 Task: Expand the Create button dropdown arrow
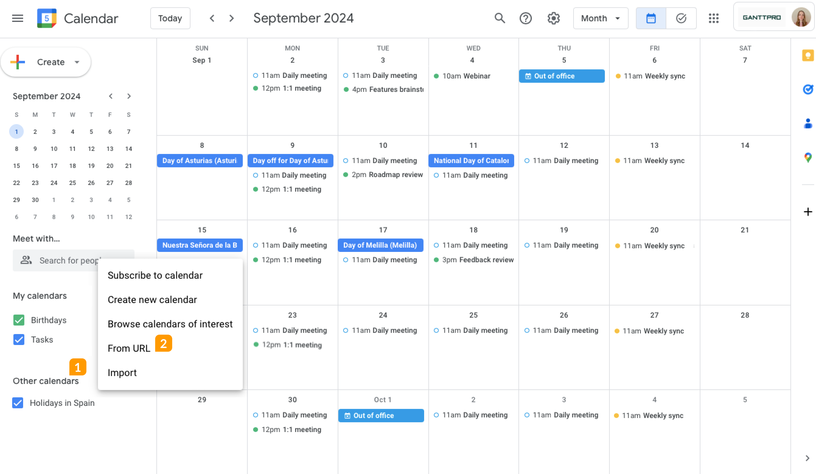pyautogui.click(x=77, y=62)
